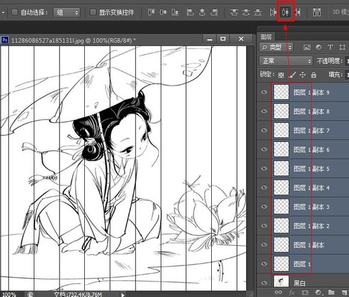
Task: Hide layer 图层 1 副本 5
Action: coord(264,168)
